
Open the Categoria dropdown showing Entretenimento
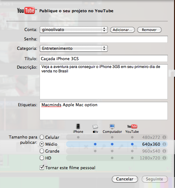[74, 49]
